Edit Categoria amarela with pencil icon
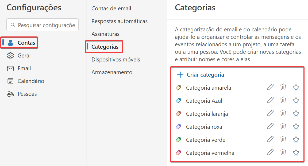308x166 pixels. (270, 87)
